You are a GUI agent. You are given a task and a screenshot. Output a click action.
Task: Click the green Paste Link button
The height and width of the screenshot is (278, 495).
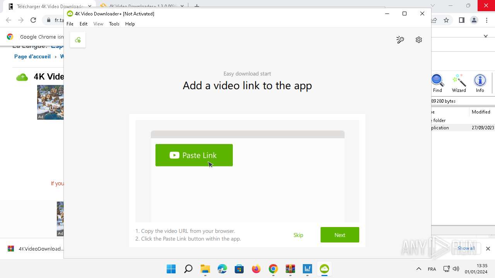(194, 155)
